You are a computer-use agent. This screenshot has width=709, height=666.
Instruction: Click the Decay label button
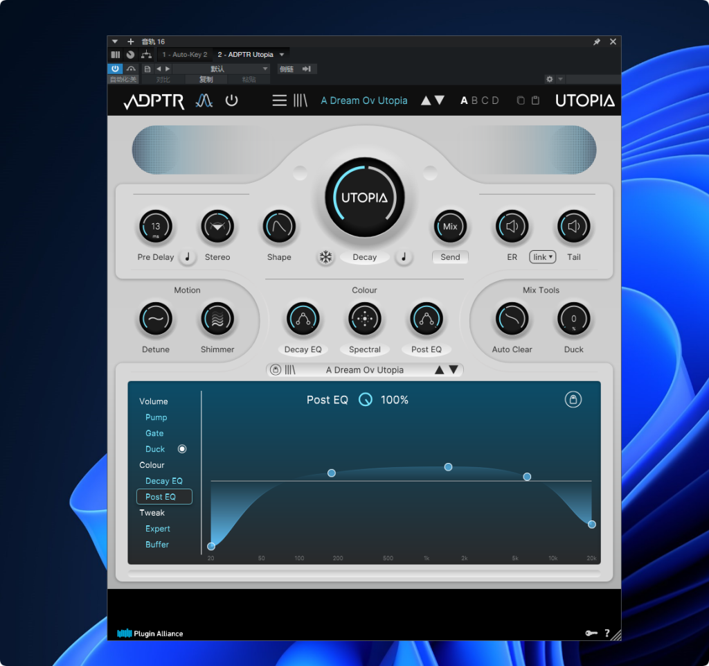364,257
